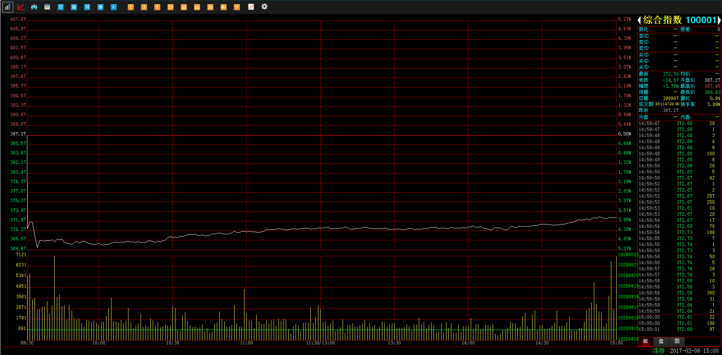
Task: Switch to the 盘 tab
Action: click(661, 341)
